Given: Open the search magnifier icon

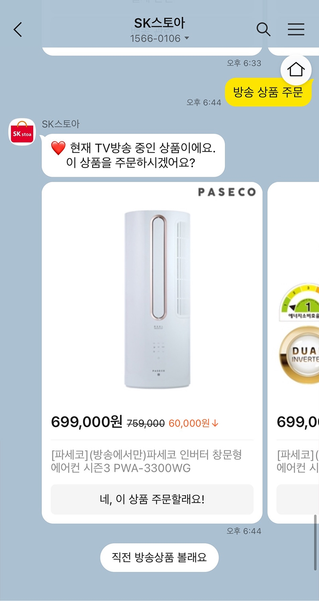Looking at the screenshot, I should pos(263,30).
